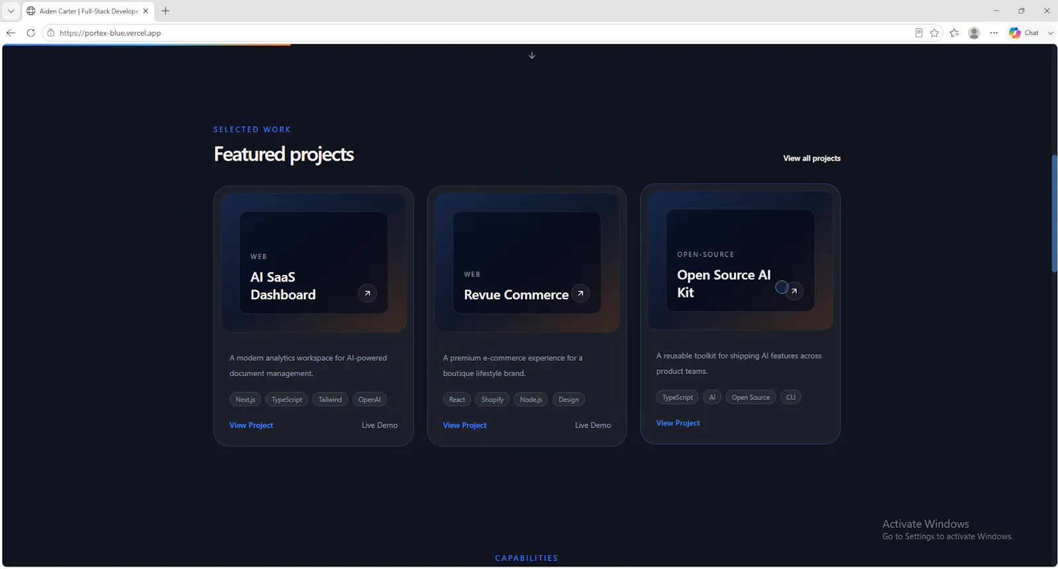
Task: Click the OPEN-SOURCE category label
Action: [706, 254]
